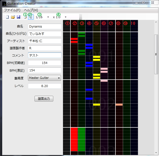Viewport: 159px width, 156px height.
Task: Grab the vertical scrollbar thumb
Action: tap(156, 54)
